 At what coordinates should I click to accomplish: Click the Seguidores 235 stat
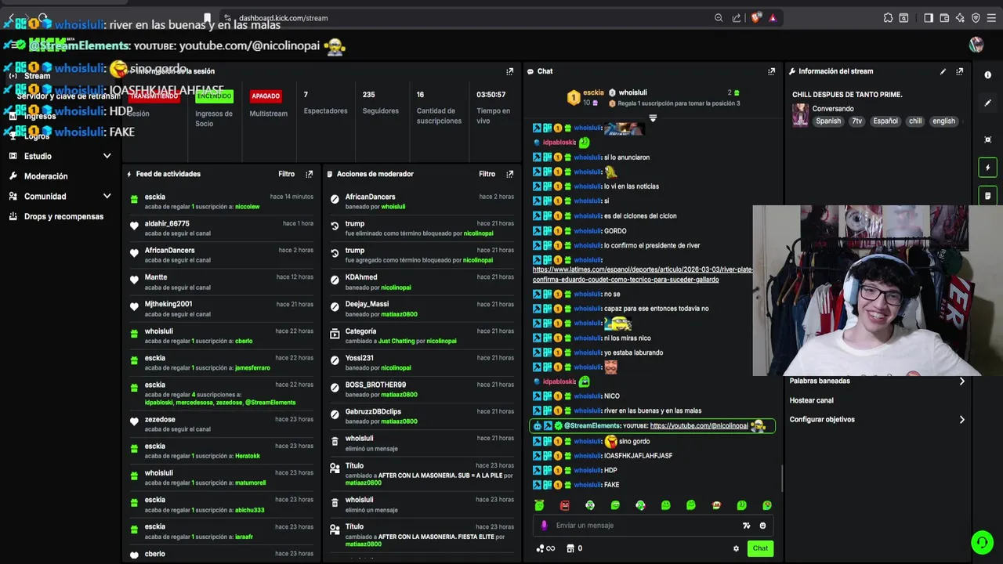(380, 103)
